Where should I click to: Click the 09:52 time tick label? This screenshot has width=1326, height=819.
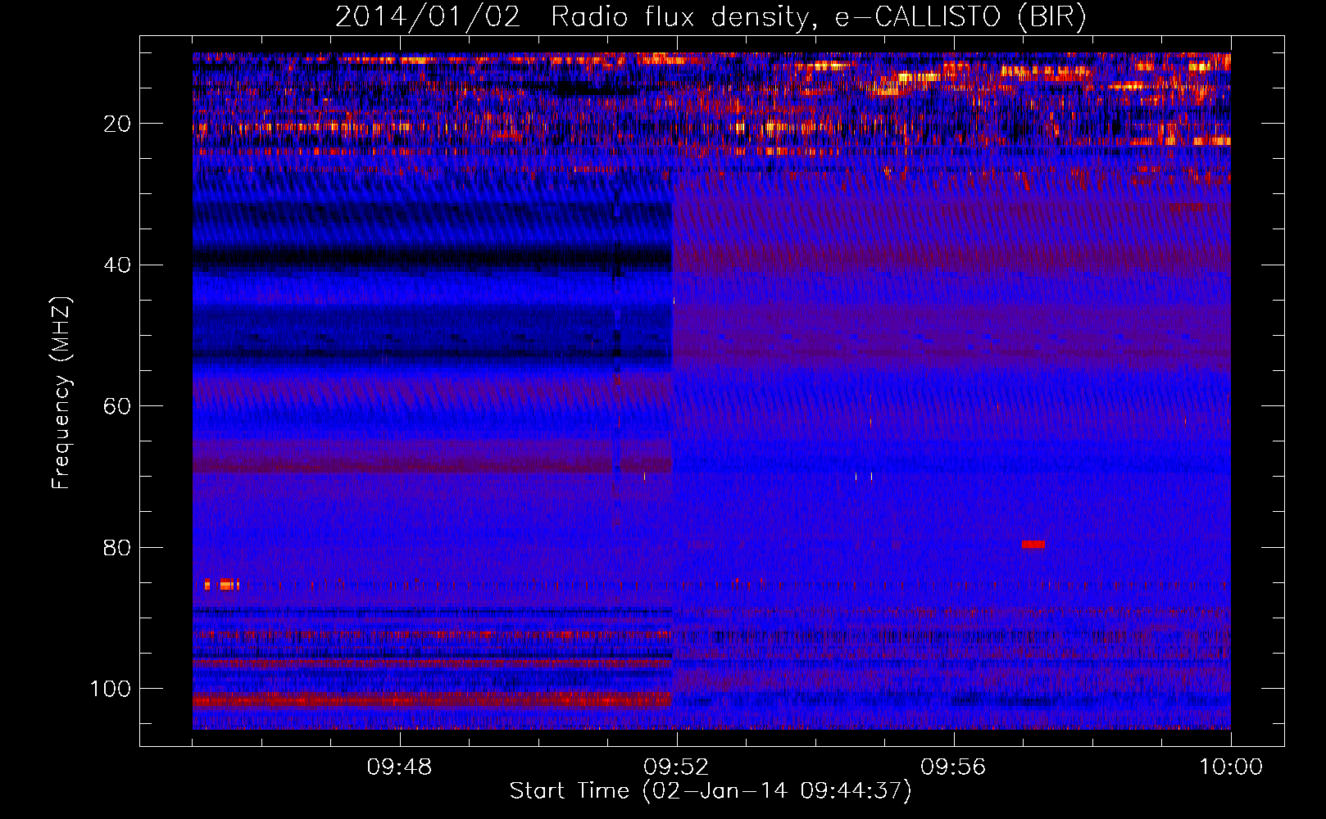(x=676, y=767)
